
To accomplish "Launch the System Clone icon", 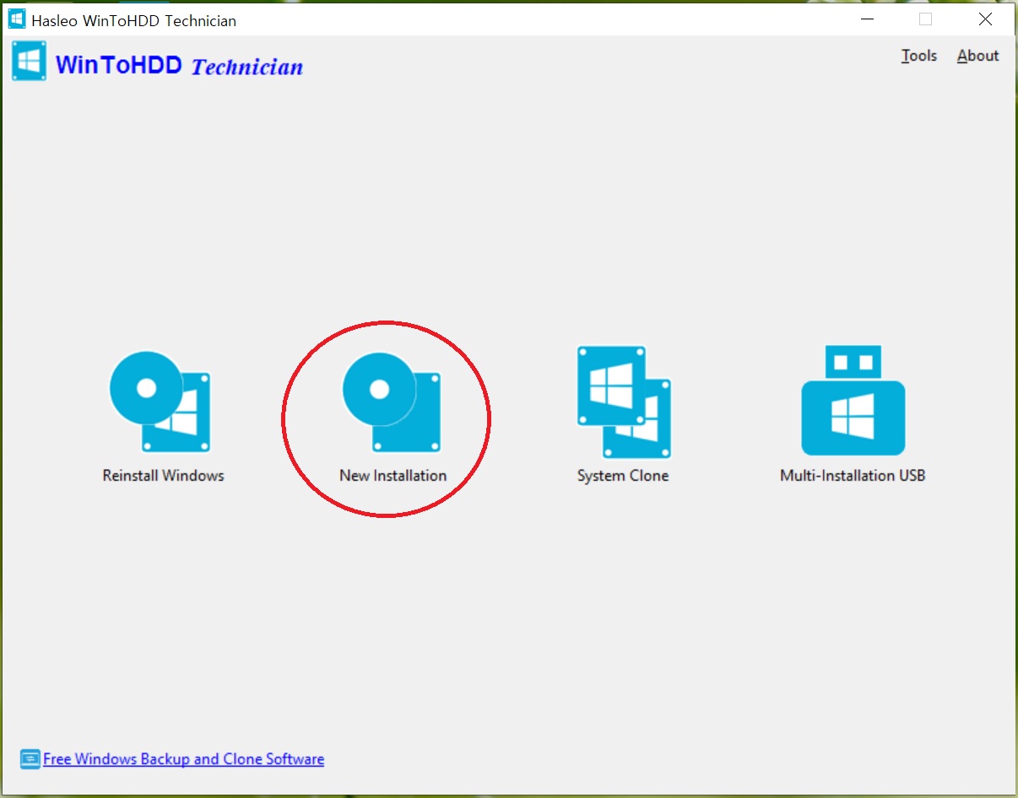I will click(624, 402).
